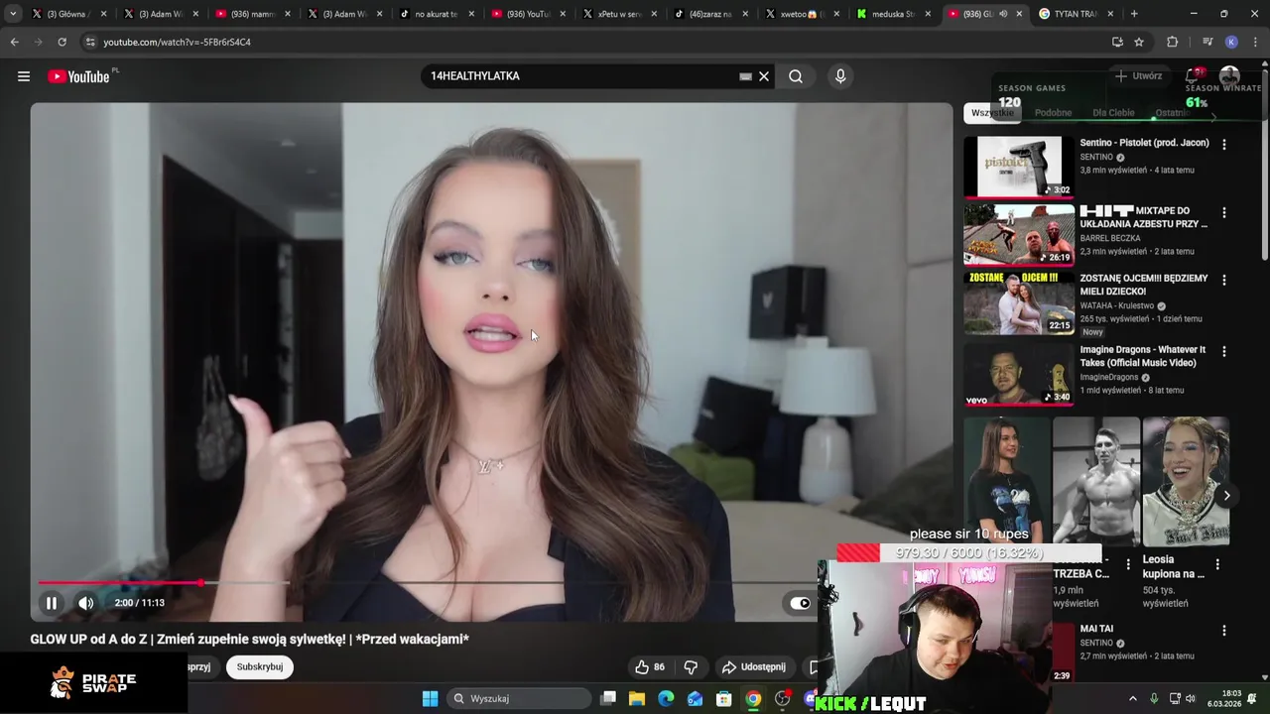
Task: View site information icon in address bar
Action: 90,43
